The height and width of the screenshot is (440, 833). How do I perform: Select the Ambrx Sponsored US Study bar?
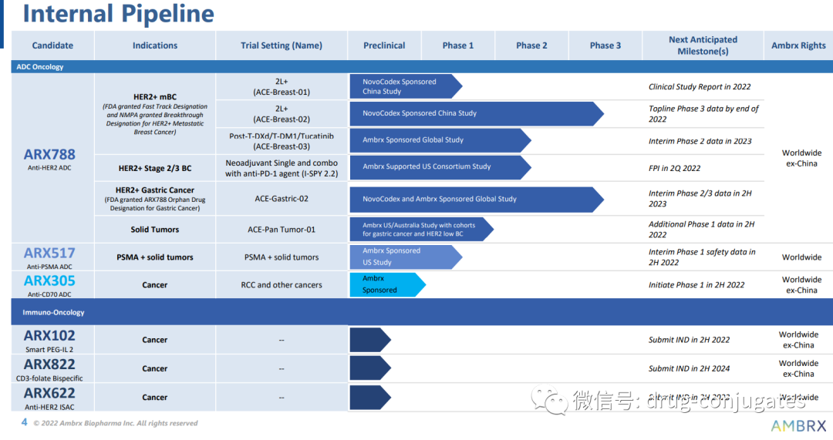[406, 257]
